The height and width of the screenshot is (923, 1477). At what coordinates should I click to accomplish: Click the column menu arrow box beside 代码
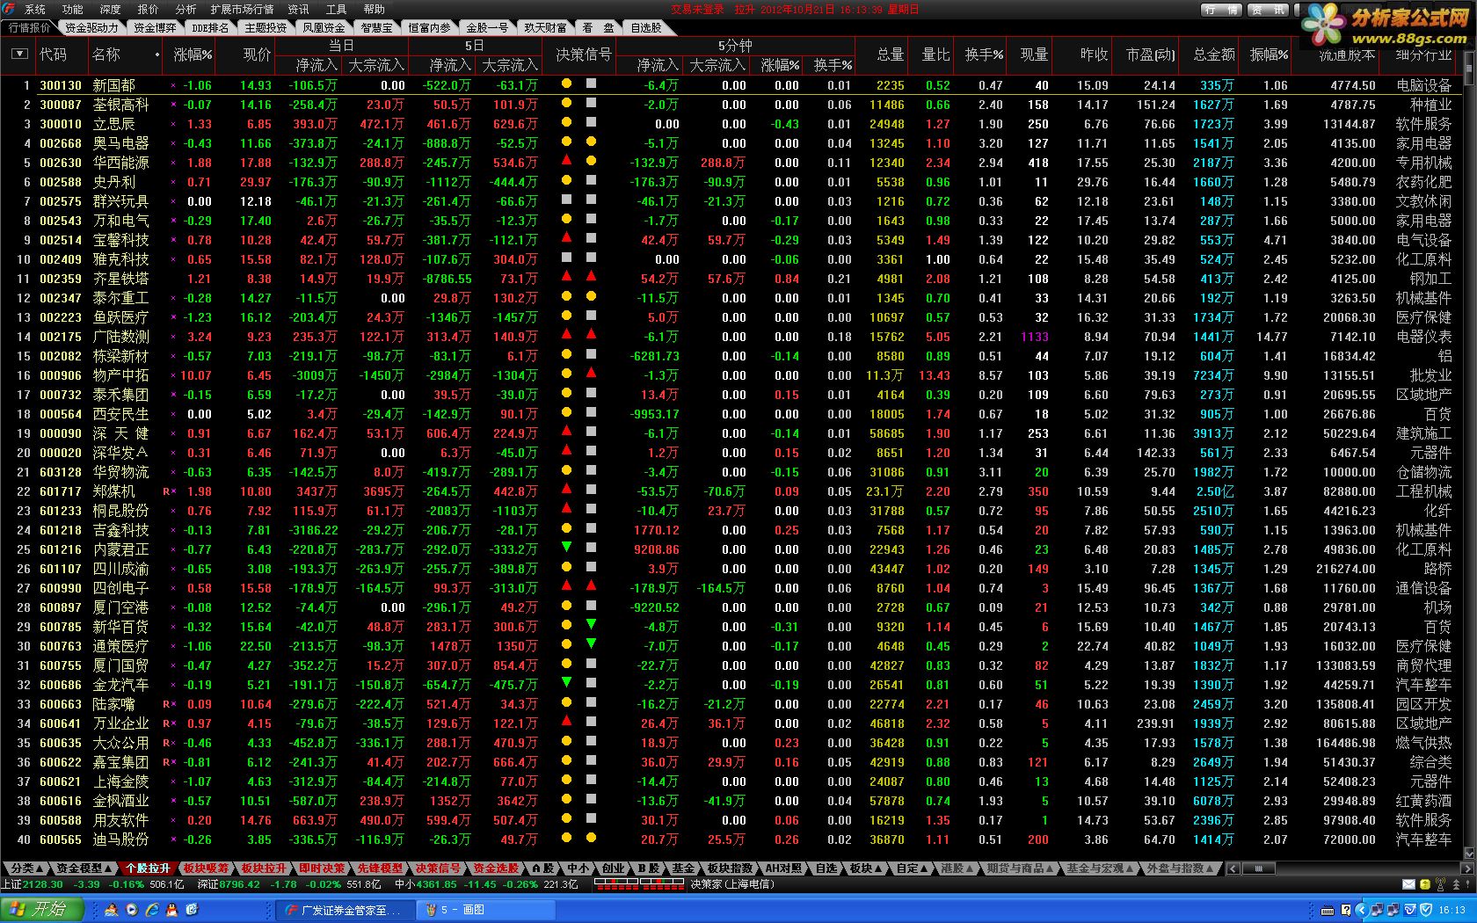click(19, 55)
